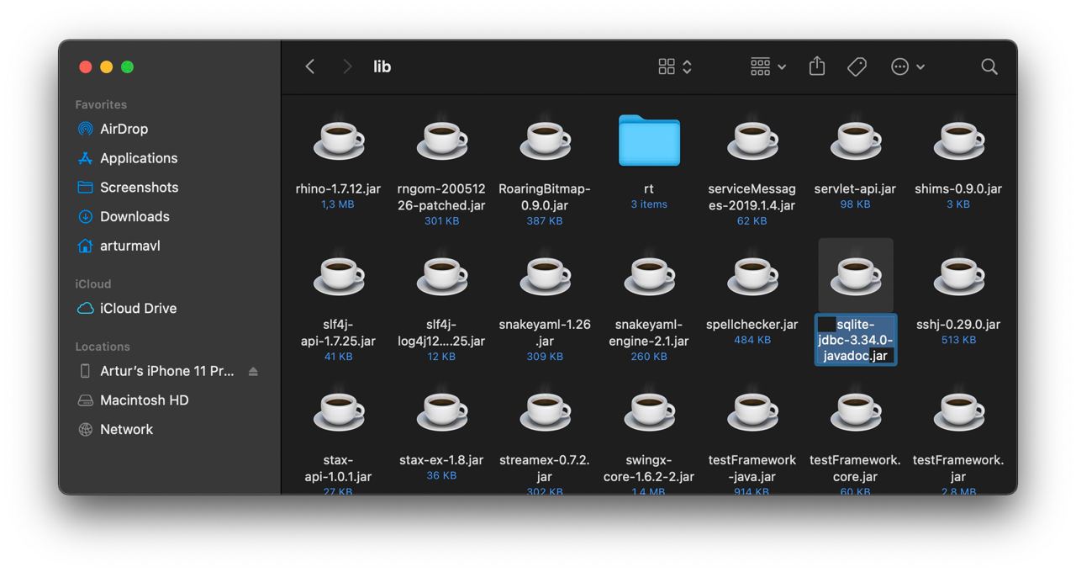Viewport: 1076px width, 572px height.
Task: Select the stax-ex-1.8.jar icon
Action: tap(442, 411)
